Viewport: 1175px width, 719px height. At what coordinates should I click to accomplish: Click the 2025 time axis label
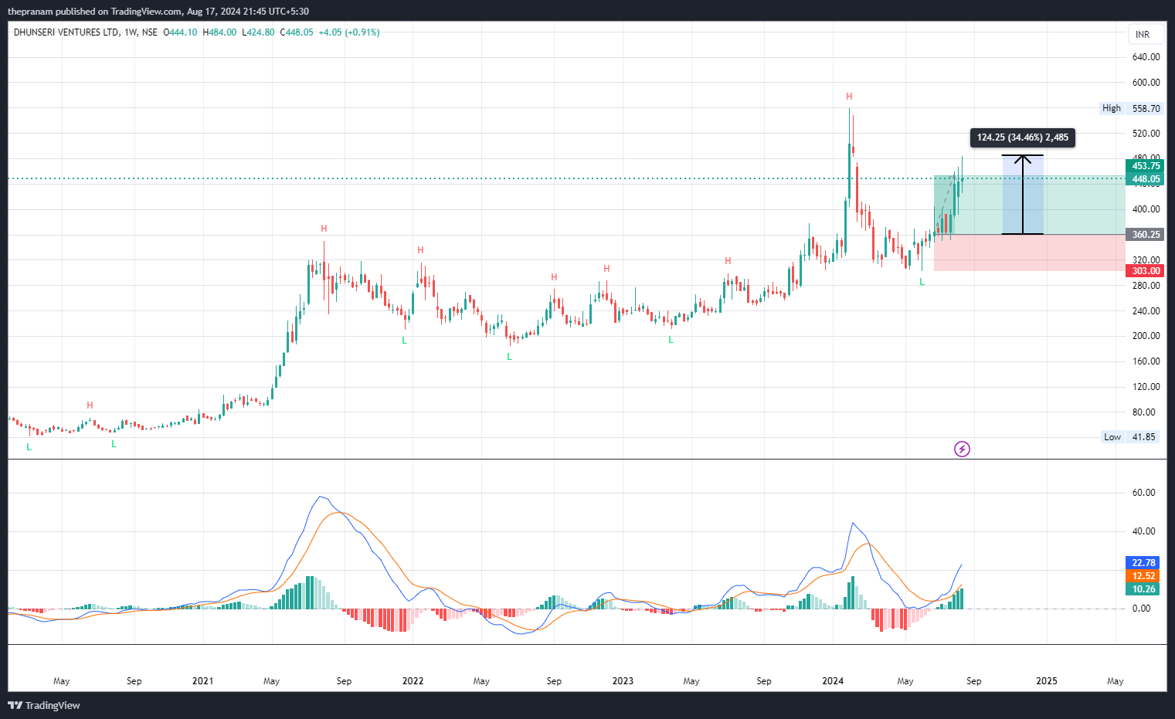pyautogui.click(x=1047, y=681)
